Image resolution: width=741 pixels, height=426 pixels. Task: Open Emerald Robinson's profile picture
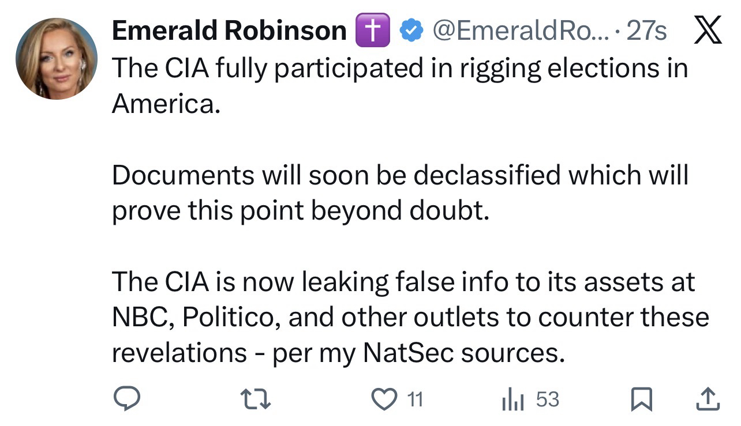point(56,59)
